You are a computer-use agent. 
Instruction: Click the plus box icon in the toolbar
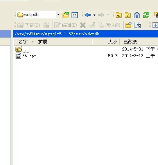155,25
